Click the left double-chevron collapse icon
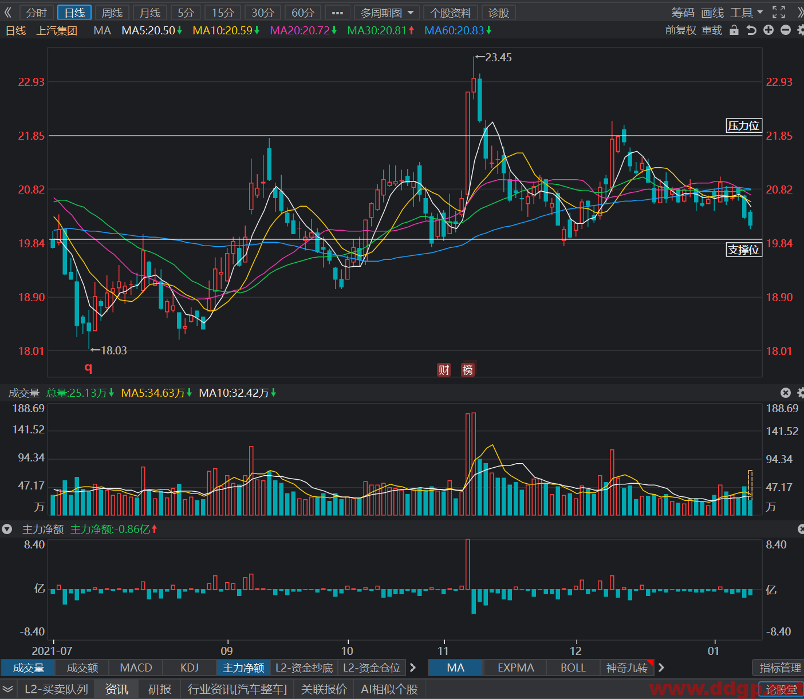The height and width of the screenshot is (699, 804). pos(8,12)
